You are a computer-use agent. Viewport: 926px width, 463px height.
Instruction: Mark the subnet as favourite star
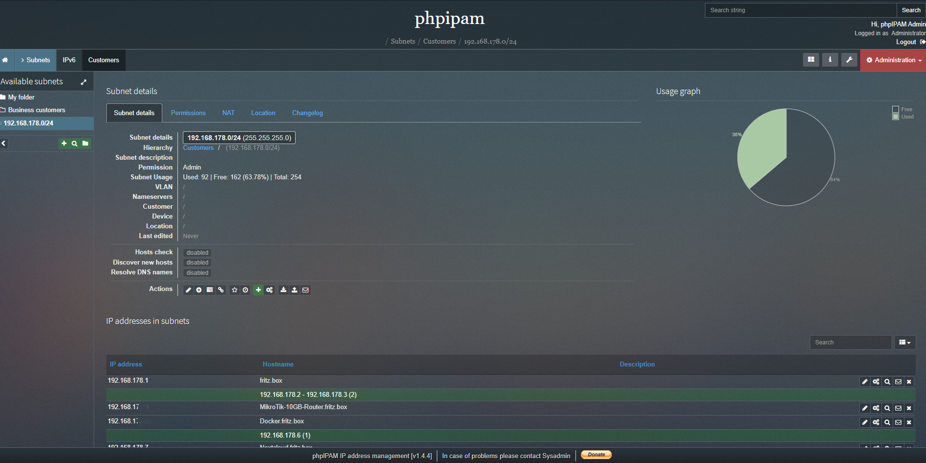point(234,290)
